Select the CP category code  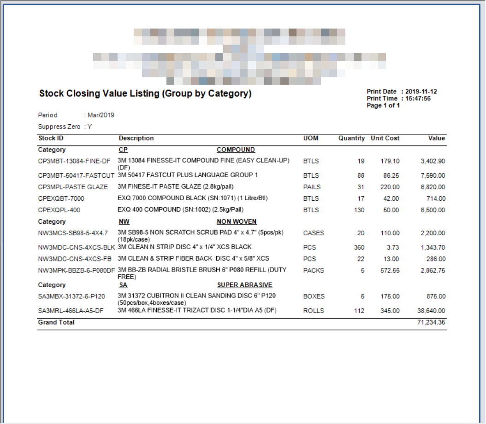pos(123,150)
